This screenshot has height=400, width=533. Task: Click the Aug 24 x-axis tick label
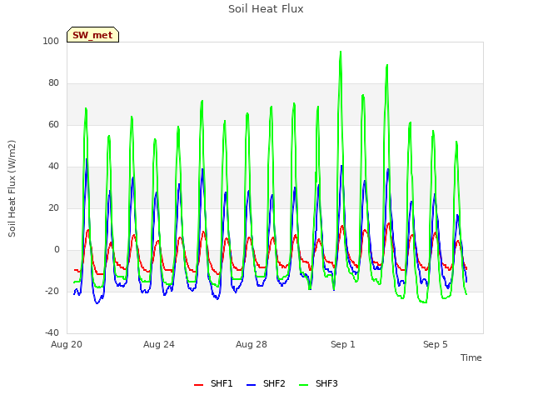(159, 344)
